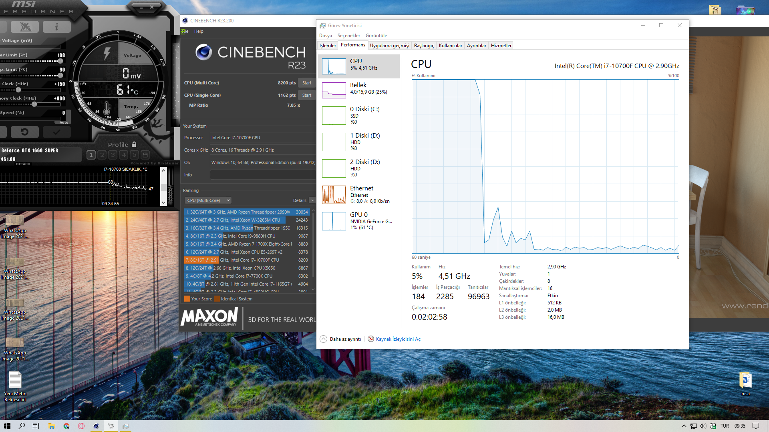Minimize the MSI Afterburner window
Viewport: 769px width, 432px height.
pyautogui.click(x=141, y=7)
